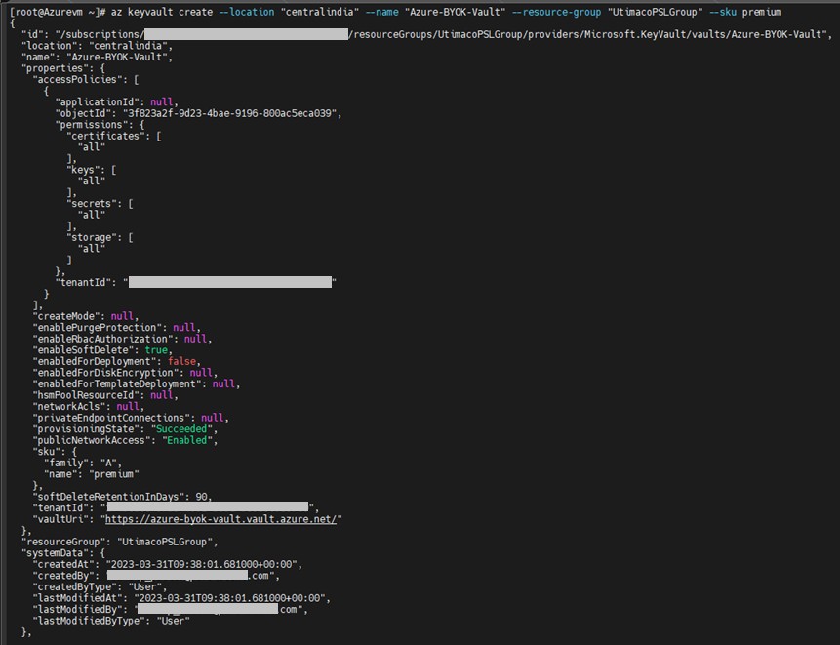Click "Azure-BYOK-Vault" in the command line

455,12
